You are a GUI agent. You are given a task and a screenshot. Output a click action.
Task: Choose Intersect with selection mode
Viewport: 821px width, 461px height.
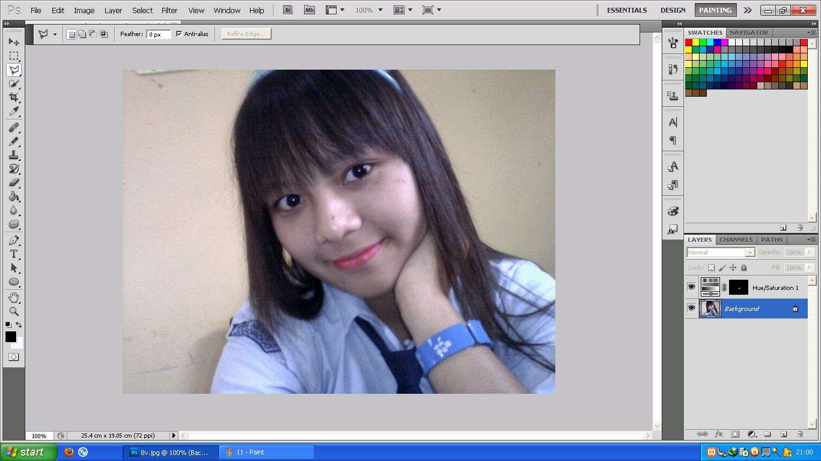click(103, 34)
